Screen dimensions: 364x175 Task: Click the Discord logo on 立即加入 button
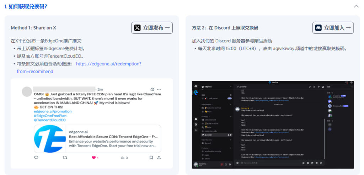(318, 28)
